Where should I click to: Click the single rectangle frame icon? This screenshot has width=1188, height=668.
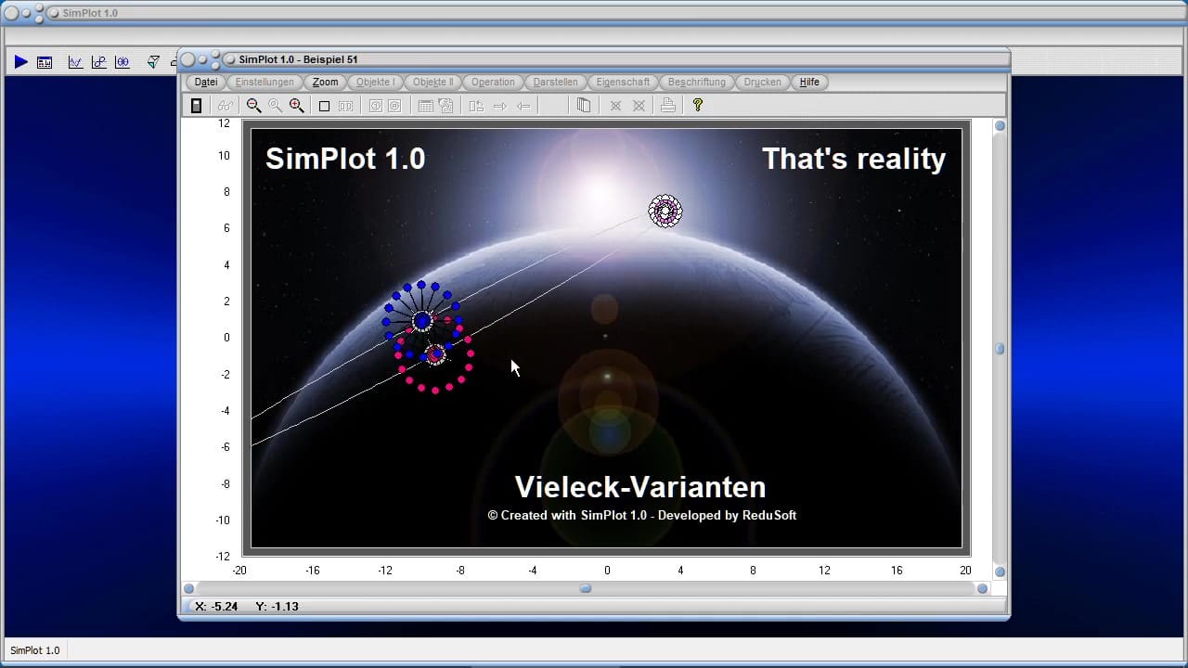[x=324, y=106]
